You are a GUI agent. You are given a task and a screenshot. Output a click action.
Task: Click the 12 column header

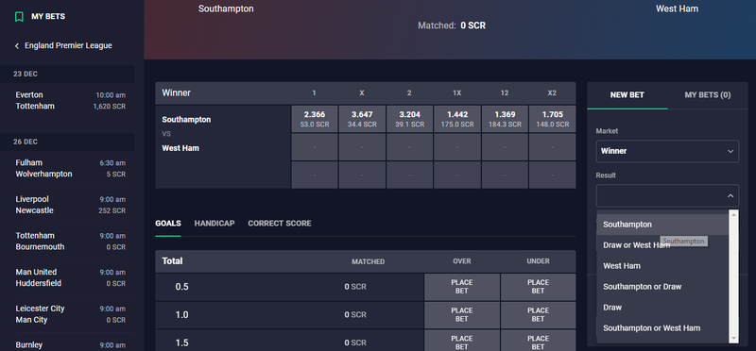[x=505, y=92]
